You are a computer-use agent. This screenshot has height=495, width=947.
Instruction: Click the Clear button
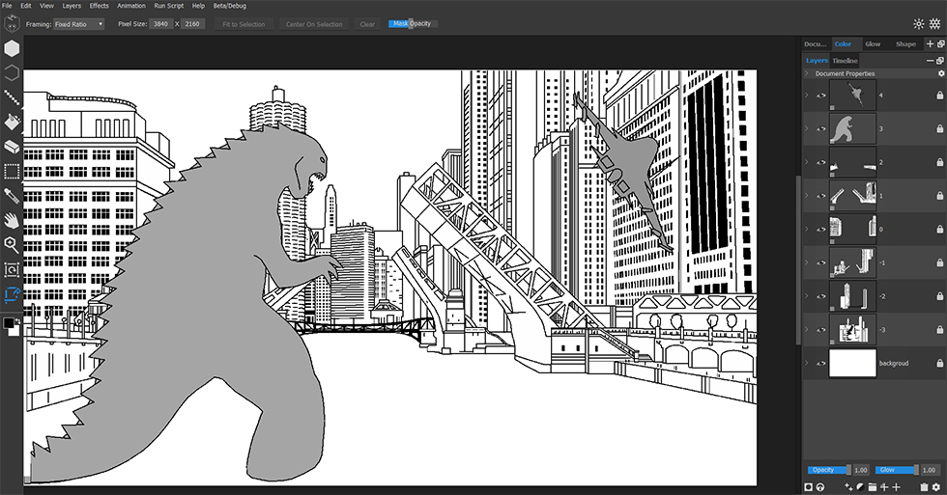pos(367,24)
